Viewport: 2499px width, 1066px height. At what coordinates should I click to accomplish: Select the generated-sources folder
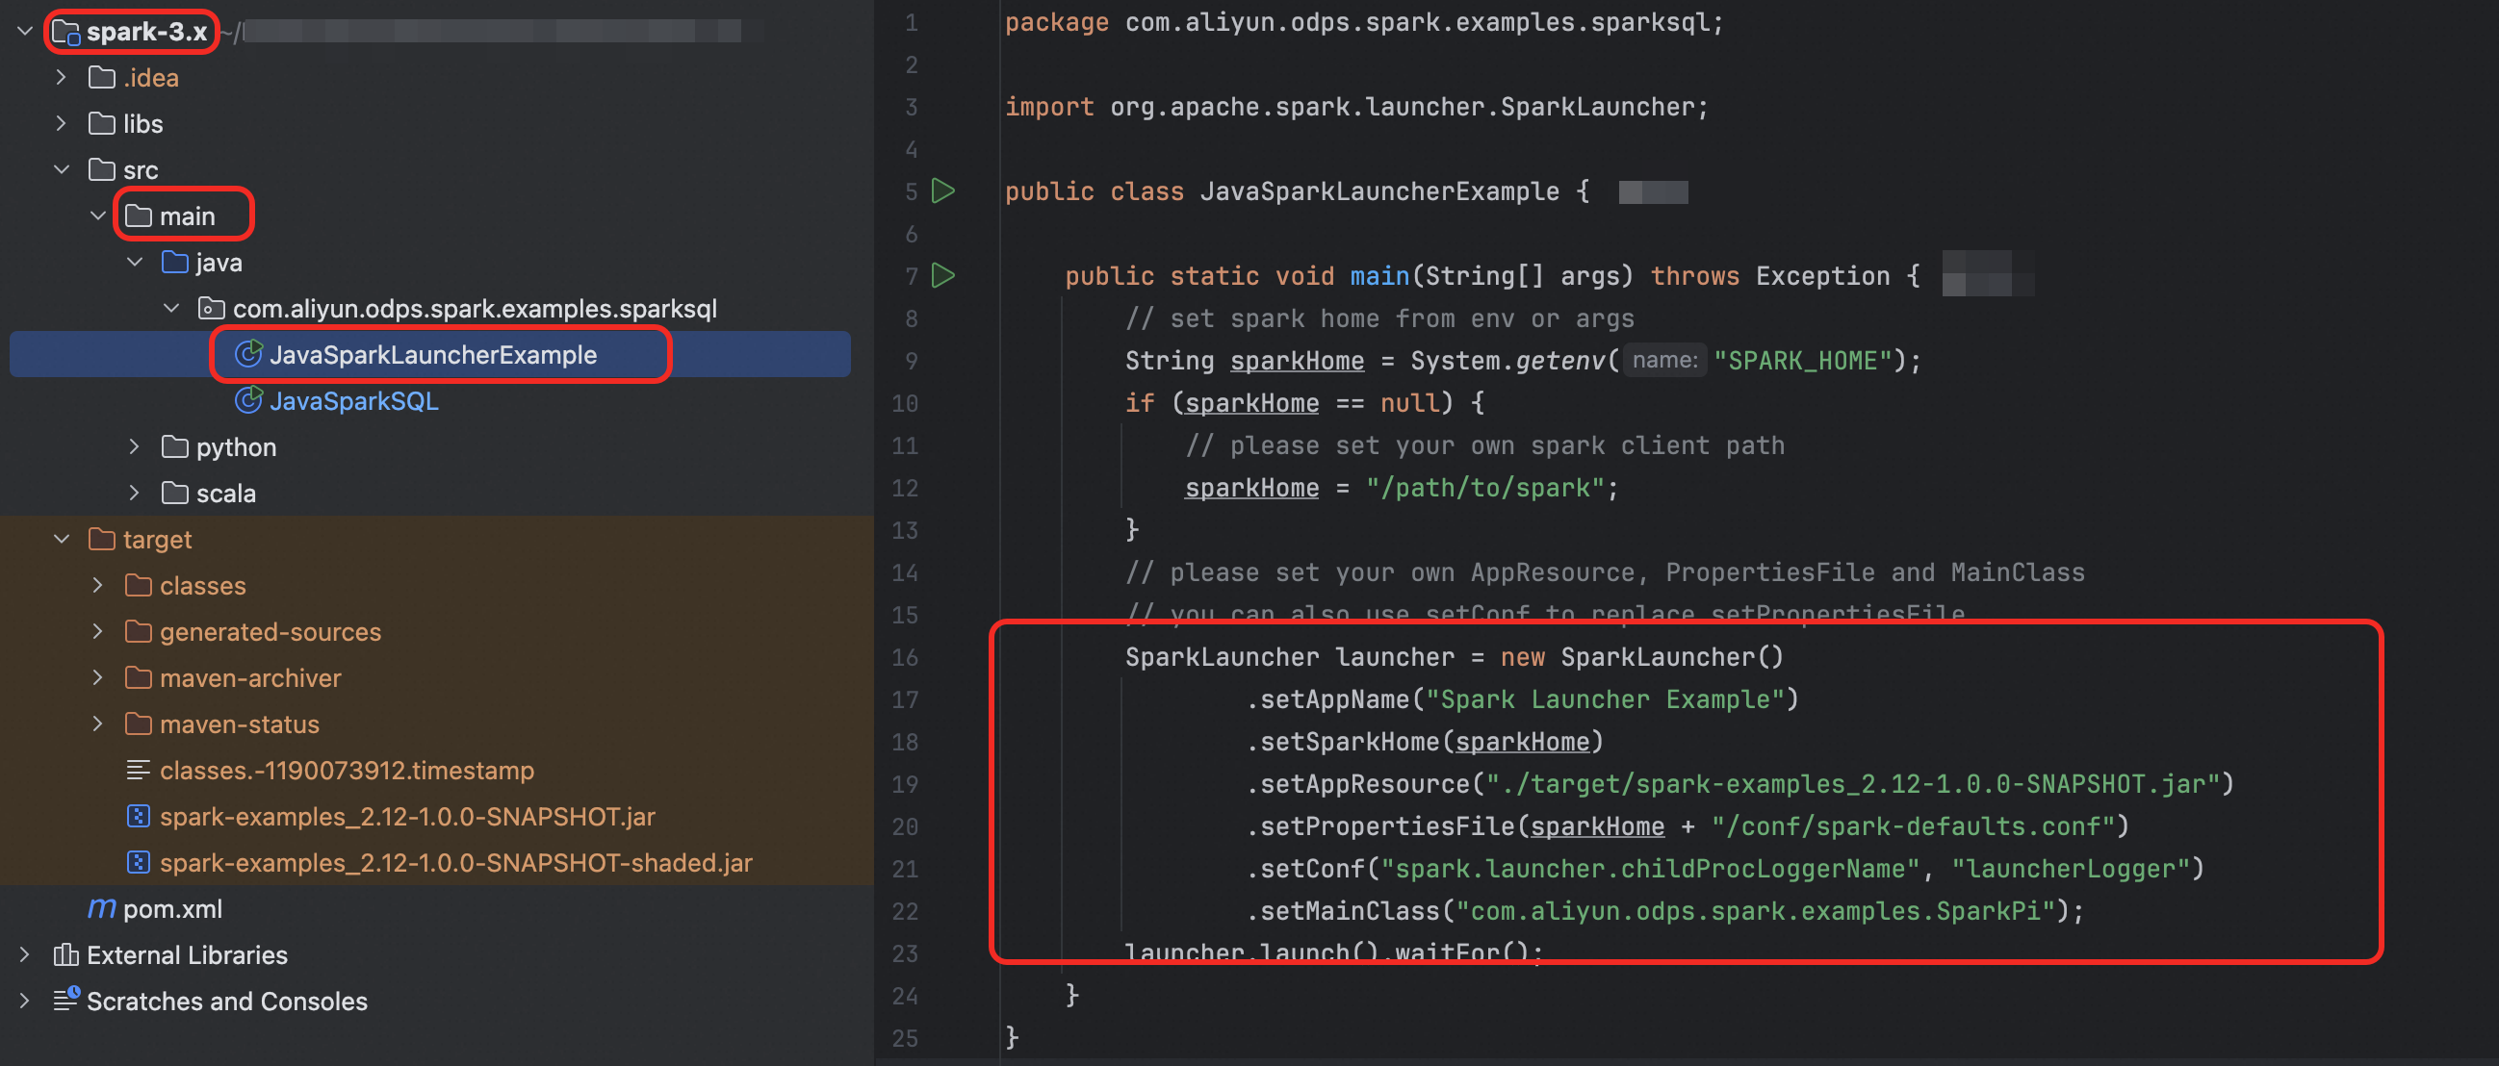270,631
